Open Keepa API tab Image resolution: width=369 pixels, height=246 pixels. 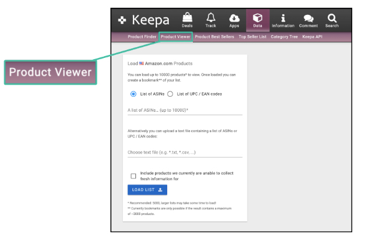click(312, 37)
